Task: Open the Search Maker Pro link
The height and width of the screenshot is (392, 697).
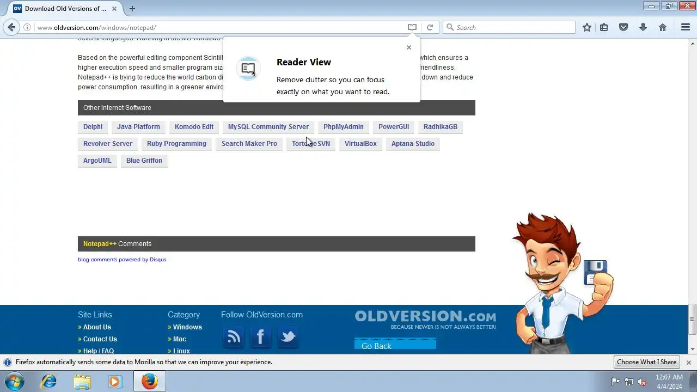Action: (x=249, y=144)
